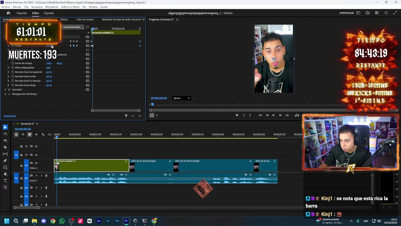Play the sequence in Program monitor
This screenshot has width=401, height=226.
(273, 115)
